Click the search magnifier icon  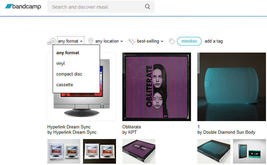(x=147, y=7)
